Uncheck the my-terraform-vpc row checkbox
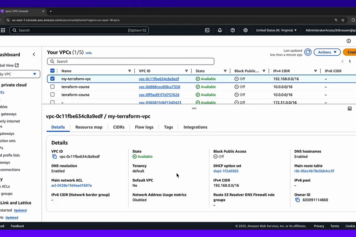This screenshot has height=237, width=356. (52, 79)
